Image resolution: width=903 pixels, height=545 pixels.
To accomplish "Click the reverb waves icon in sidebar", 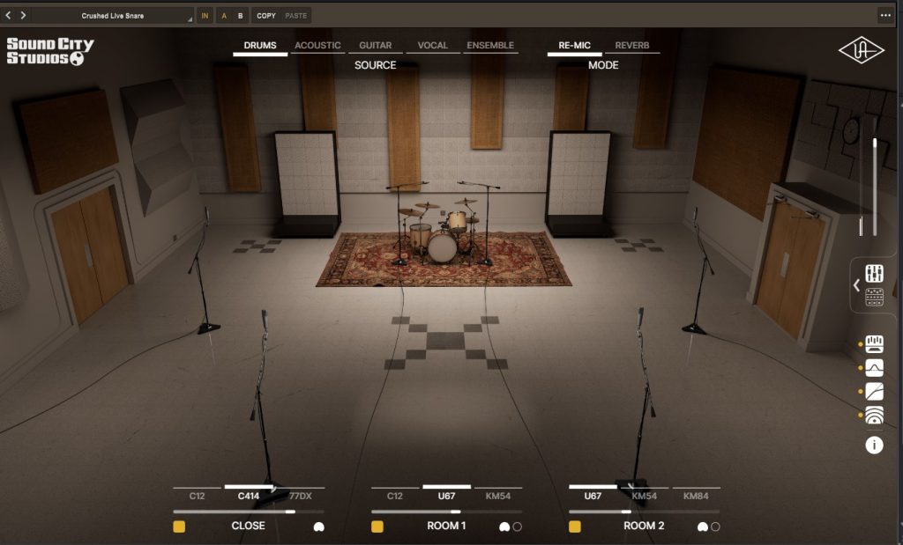I will [x=875, y=416].
